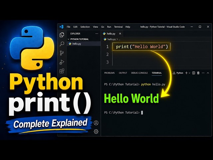Maximize the panel with chevron up

point(208,73)
